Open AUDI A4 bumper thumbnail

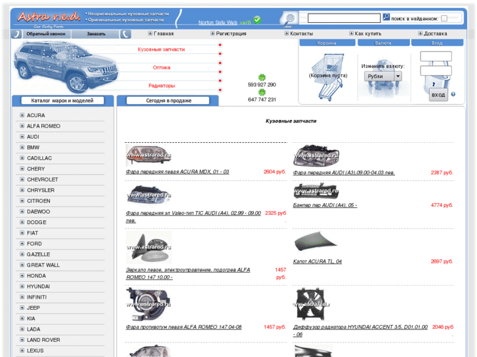[x=316, y=191]
